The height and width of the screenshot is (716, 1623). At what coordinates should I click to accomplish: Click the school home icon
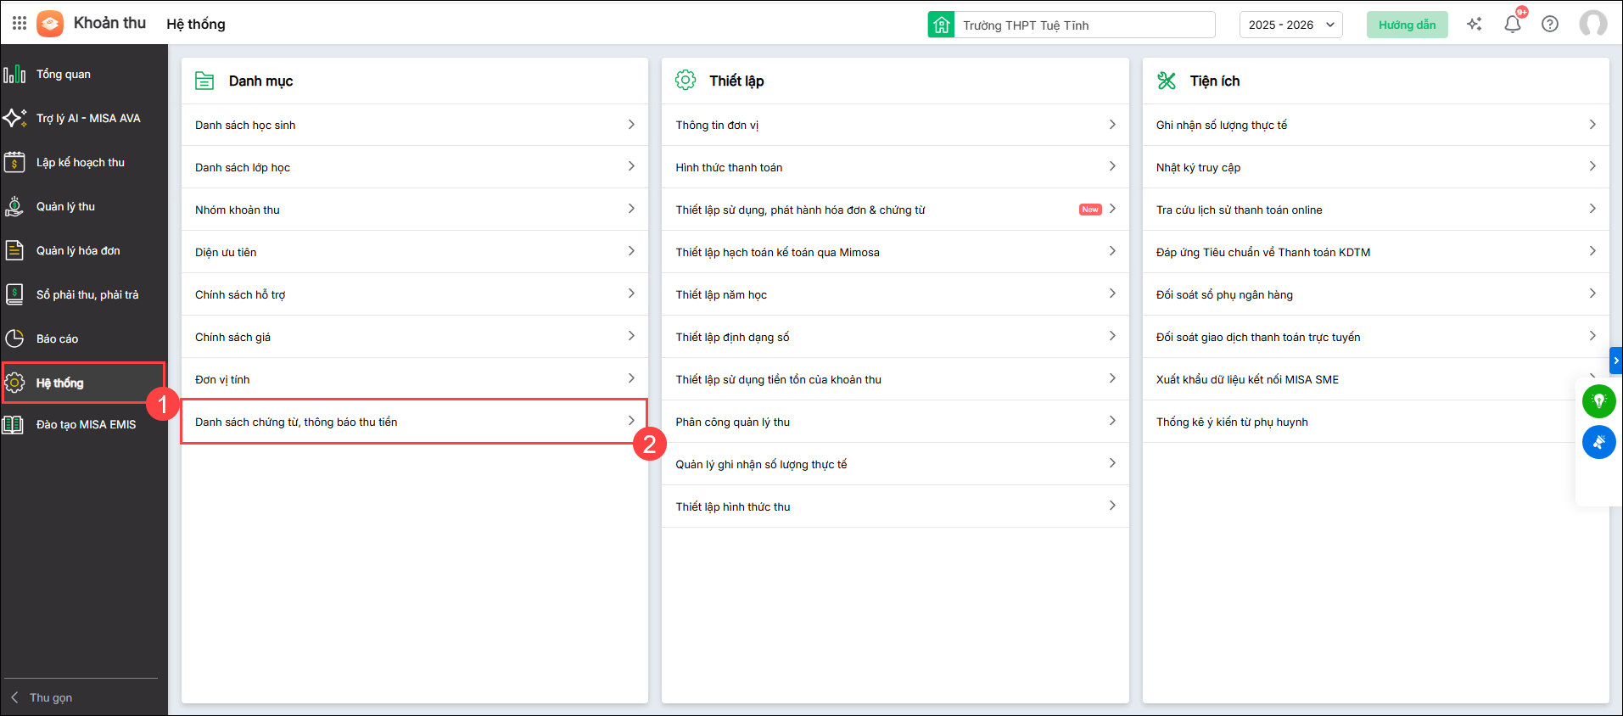942,25
